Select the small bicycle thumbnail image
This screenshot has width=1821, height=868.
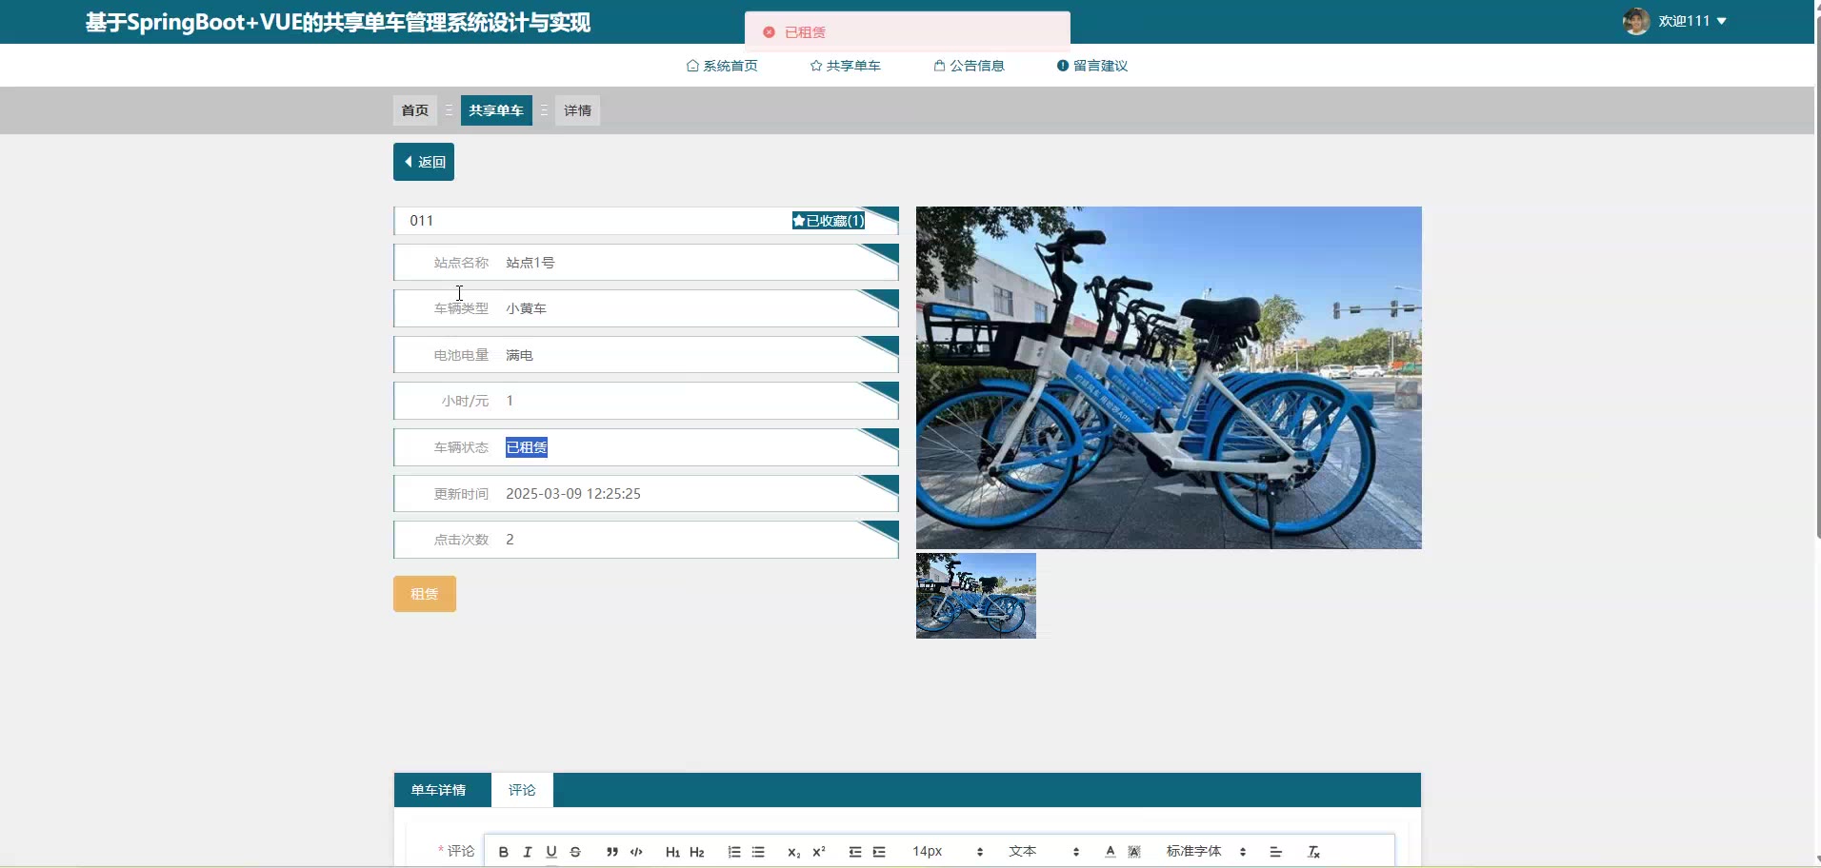point(975,596)
